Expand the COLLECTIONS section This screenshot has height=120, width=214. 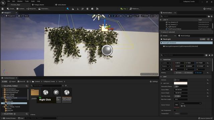point(2,114)
